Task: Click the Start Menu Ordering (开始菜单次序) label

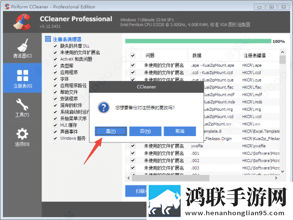Action: click(73, 119)
